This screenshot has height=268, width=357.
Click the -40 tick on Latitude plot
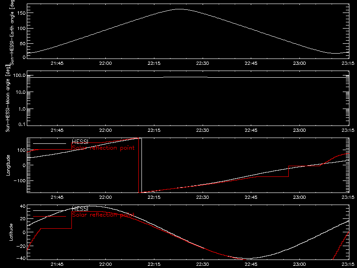21,259
